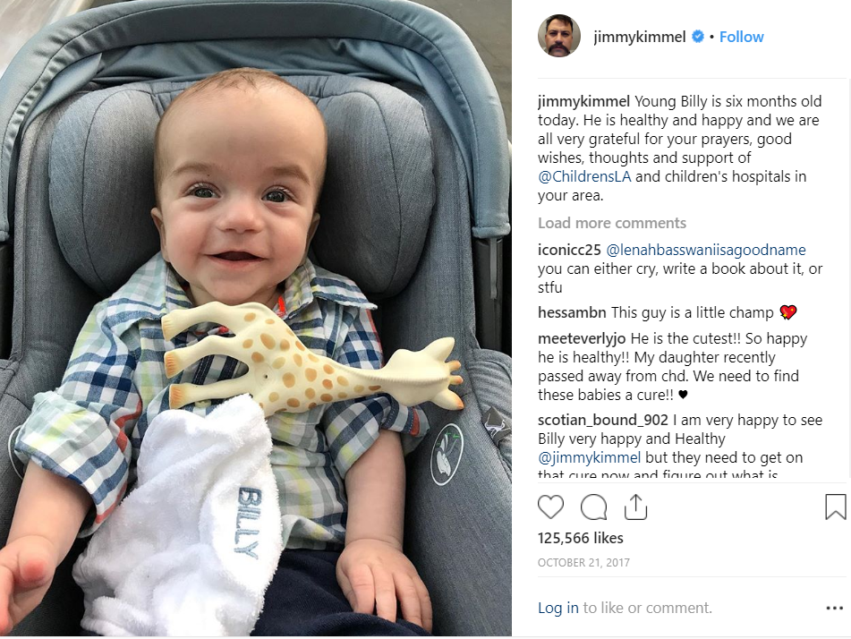Expand Load more comments
Screen dimensions: 851x639
coord(612,223)
